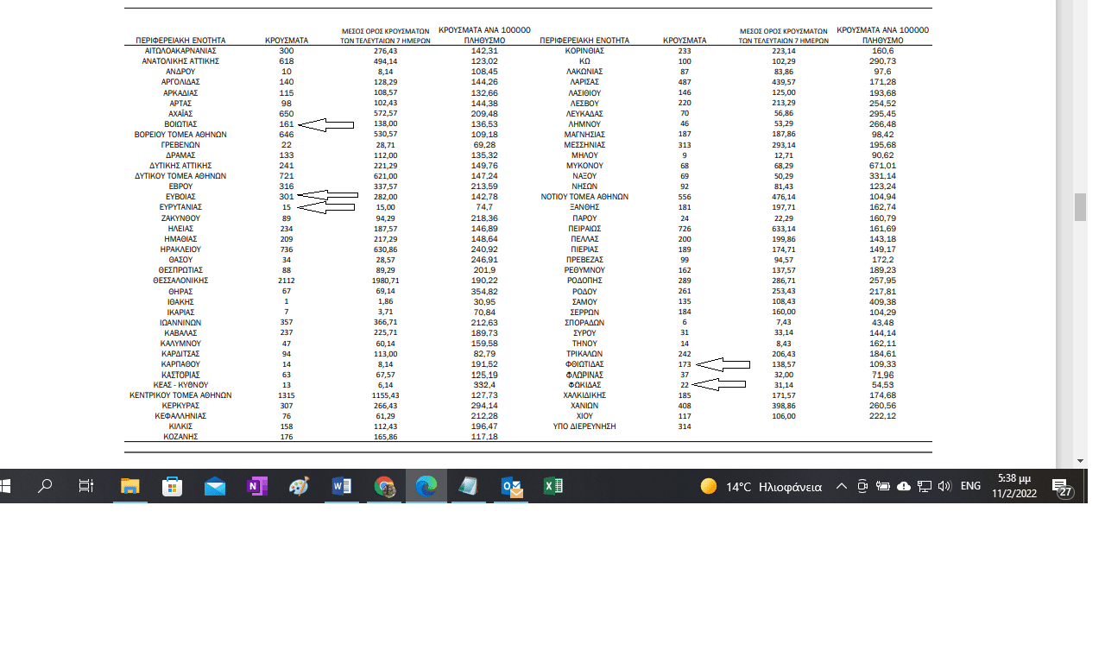Open the ENG language input selector
Viewport: 1105px width, 663px height.
click(x=970, y=487)
